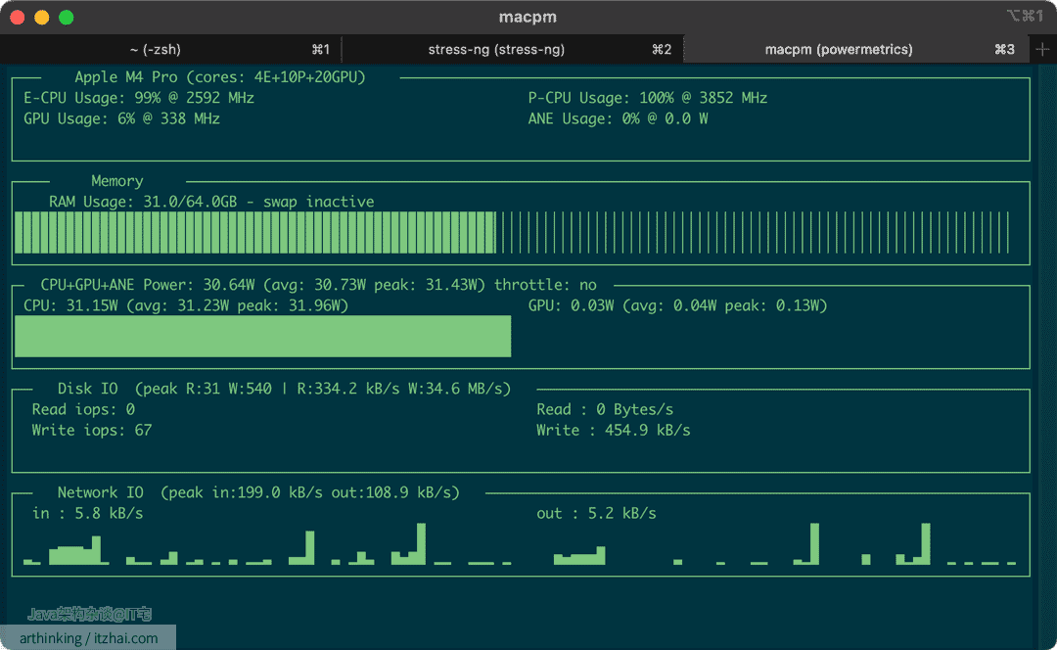
Task: Click the GPU Usage 6% @ 338 MHz line
Action: pos(121,118)
